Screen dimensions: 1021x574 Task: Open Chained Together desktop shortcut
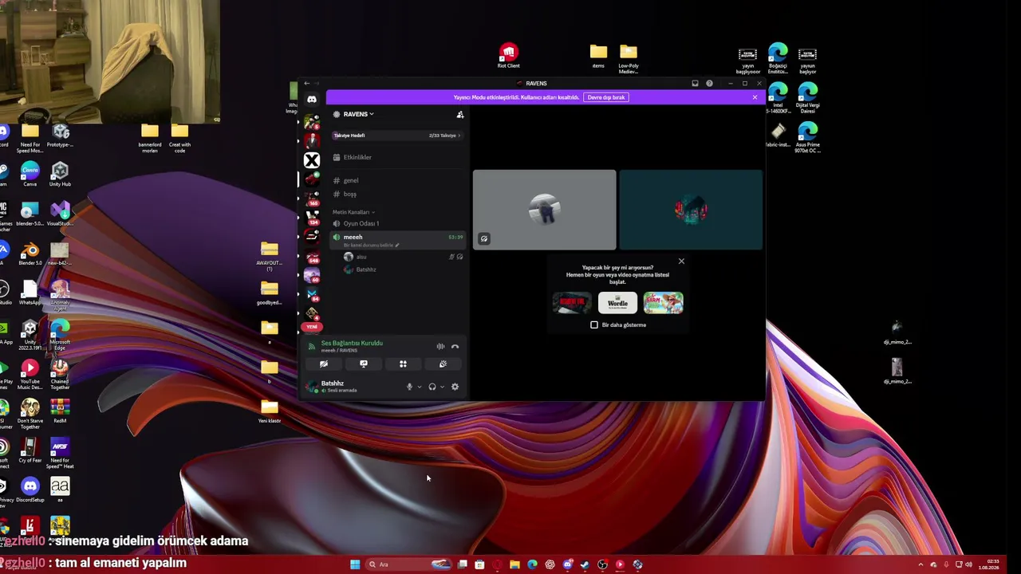tap(60, 374)
